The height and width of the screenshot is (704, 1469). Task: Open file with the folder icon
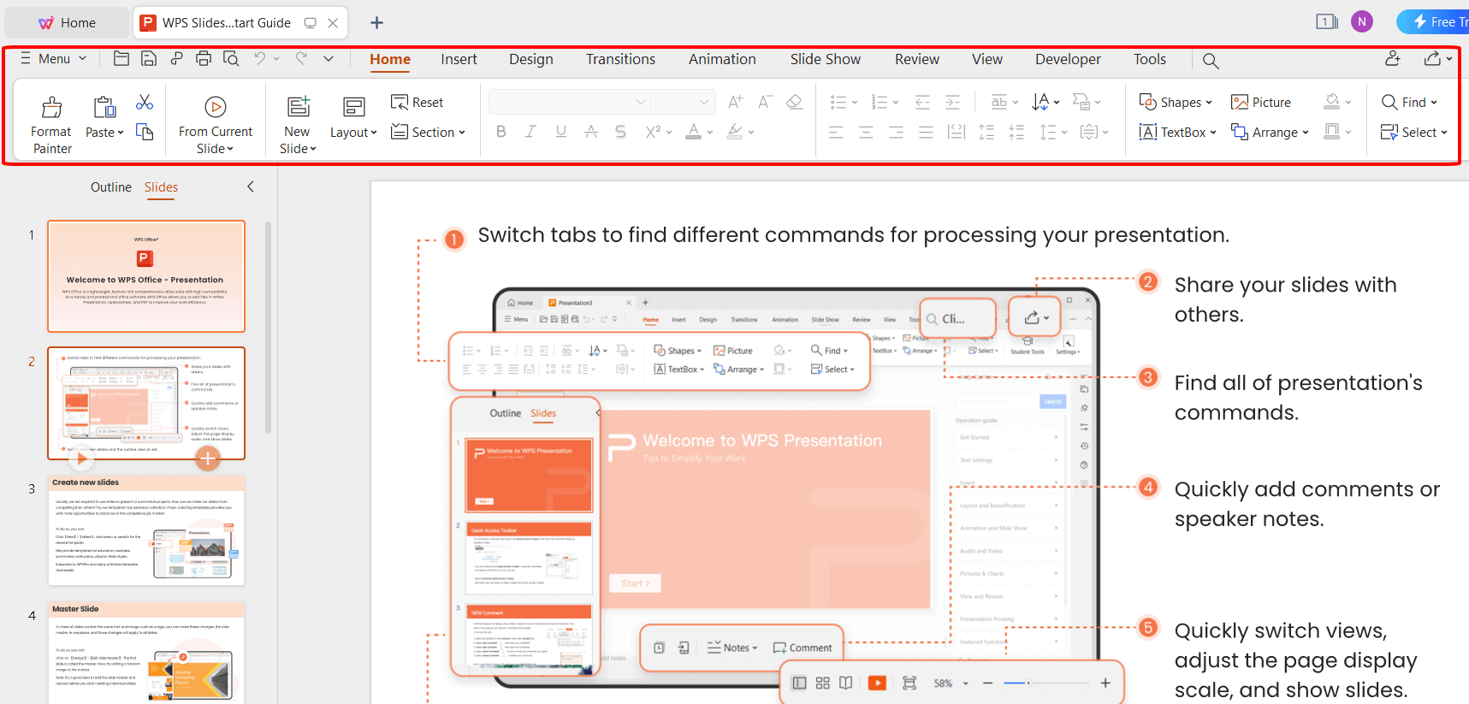121,58
